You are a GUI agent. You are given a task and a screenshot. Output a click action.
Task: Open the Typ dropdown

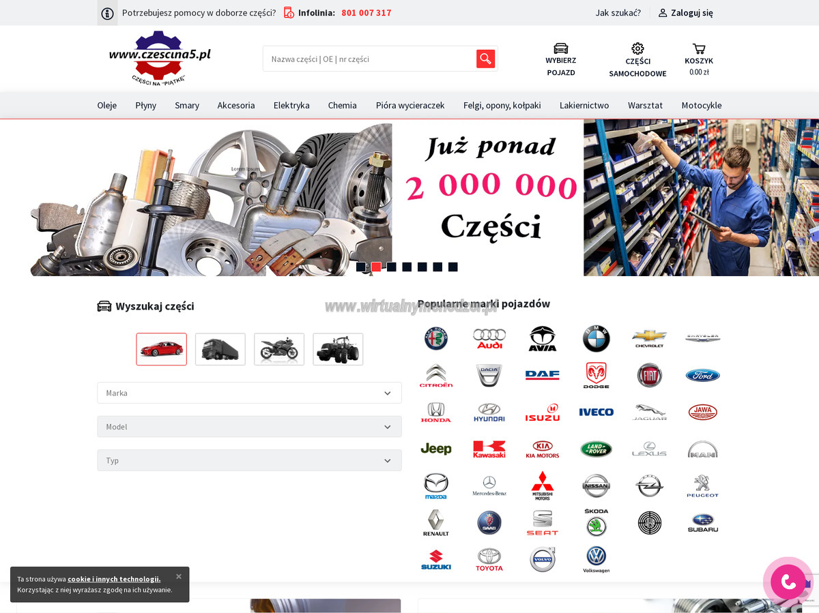point(249,460)
